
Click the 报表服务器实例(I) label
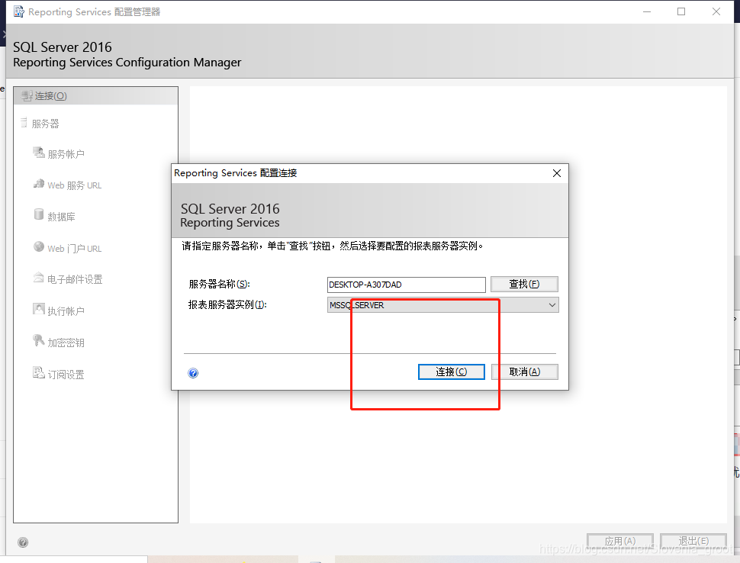tap(227, 305)
